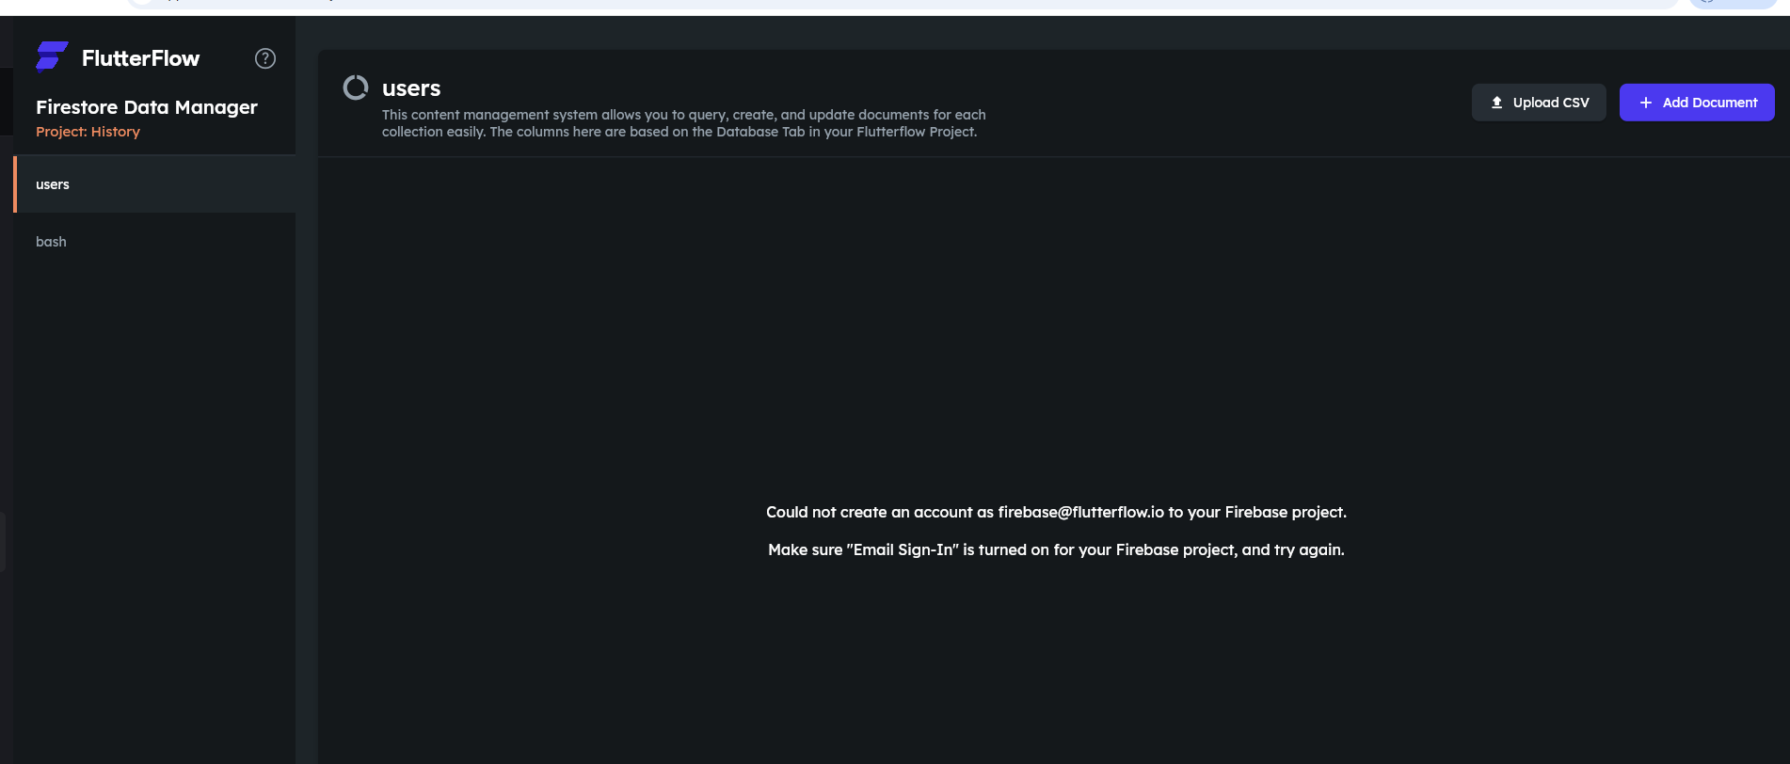Click the Firestore Data Manager title

147,107
